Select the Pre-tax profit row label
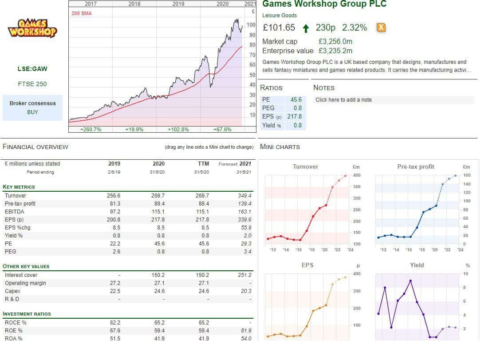The image size is (481, 344). click(x=20, y=203)
